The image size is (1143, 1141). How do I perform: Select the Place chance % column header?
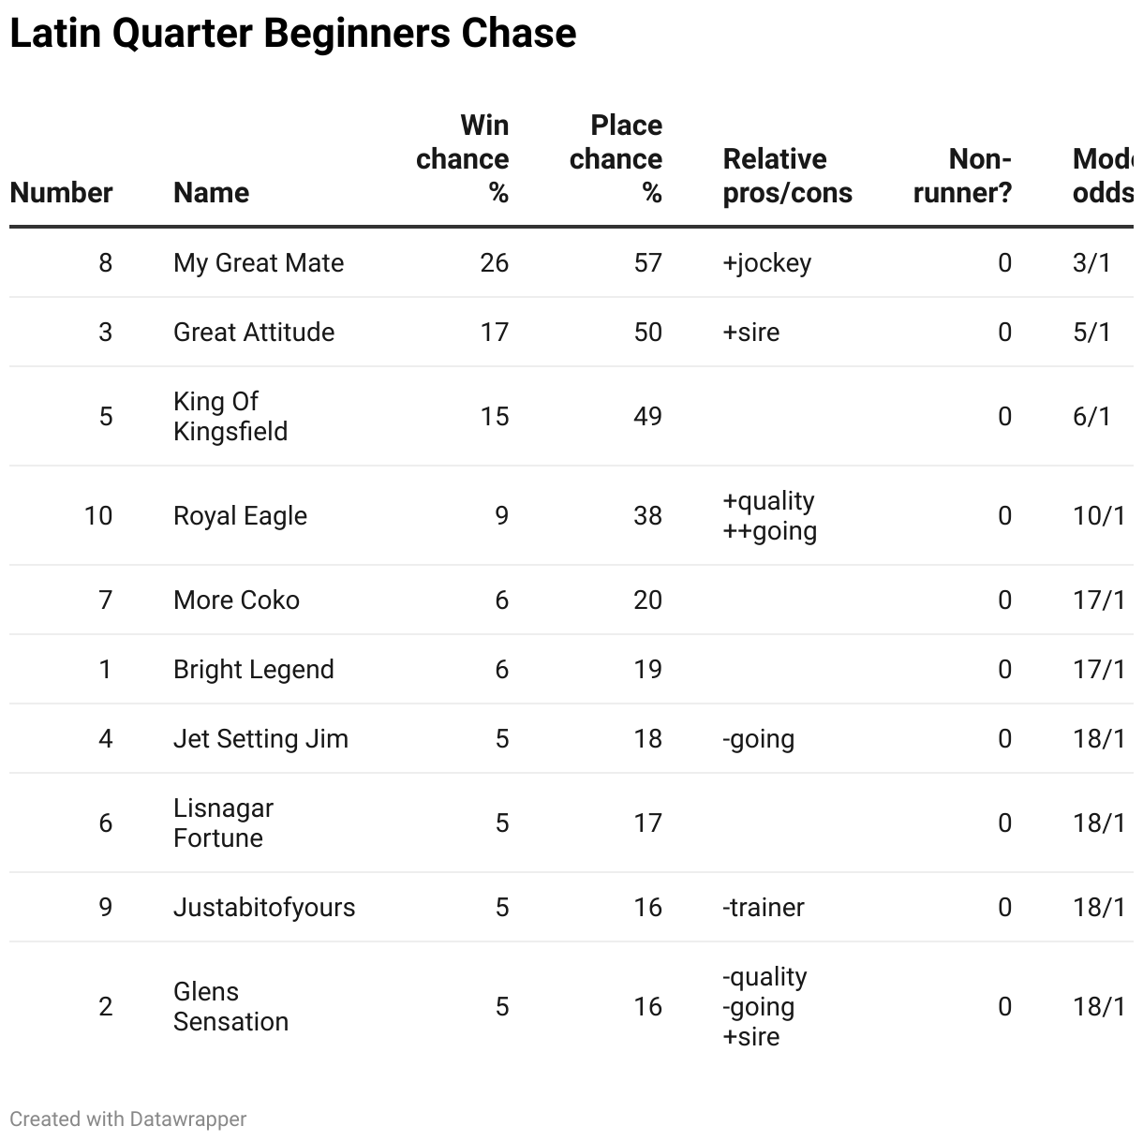[616, 158]
